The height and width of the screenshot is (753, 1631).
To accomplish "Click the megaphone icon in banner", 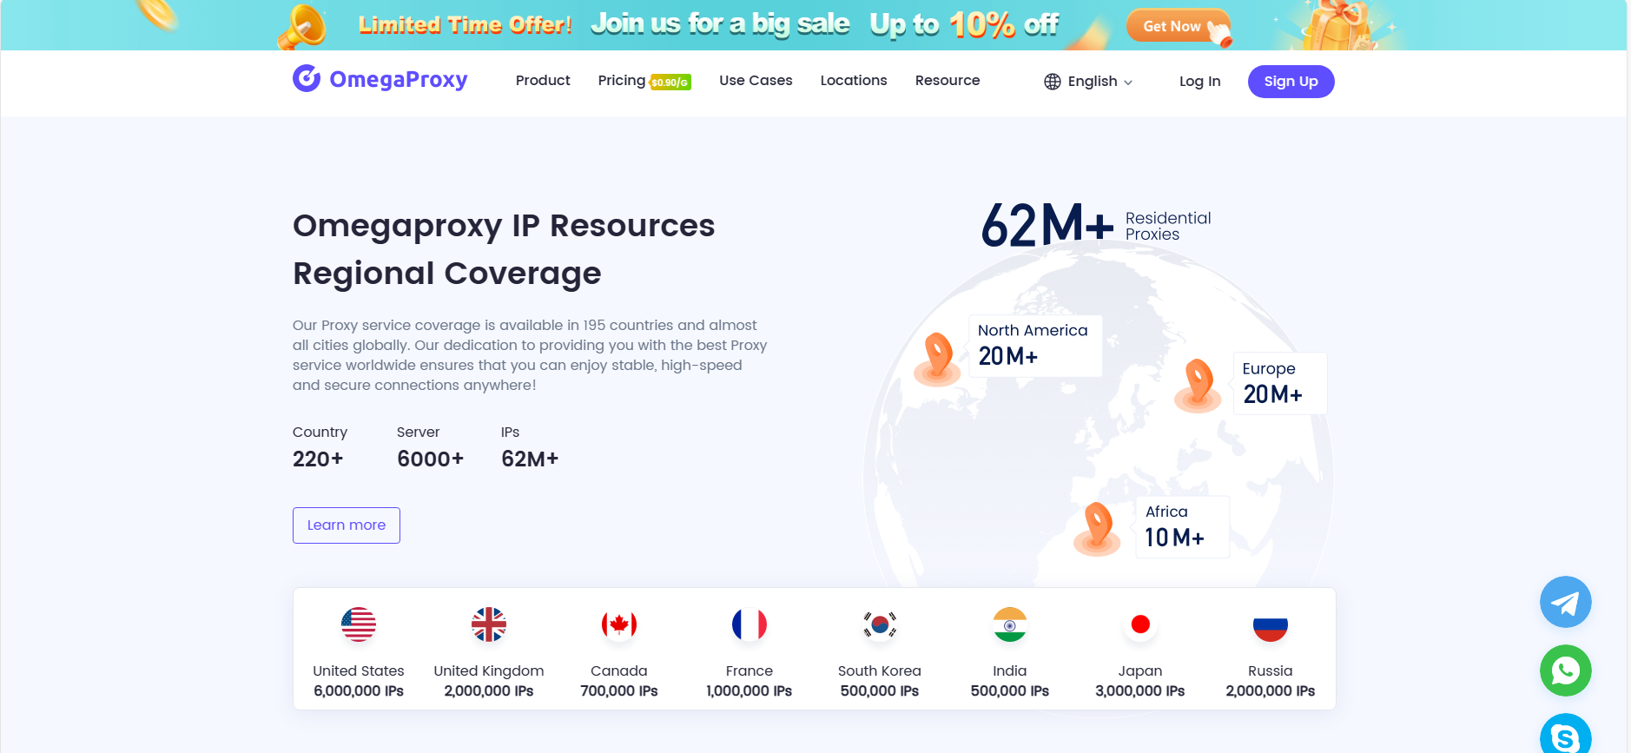I will point(302,27).
